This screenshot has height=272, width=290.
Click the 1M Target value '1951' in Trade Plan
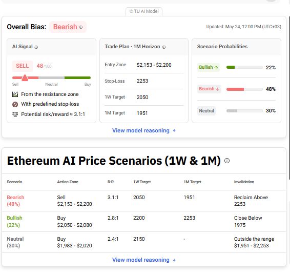pyautogui.click(x=142, y=113)
